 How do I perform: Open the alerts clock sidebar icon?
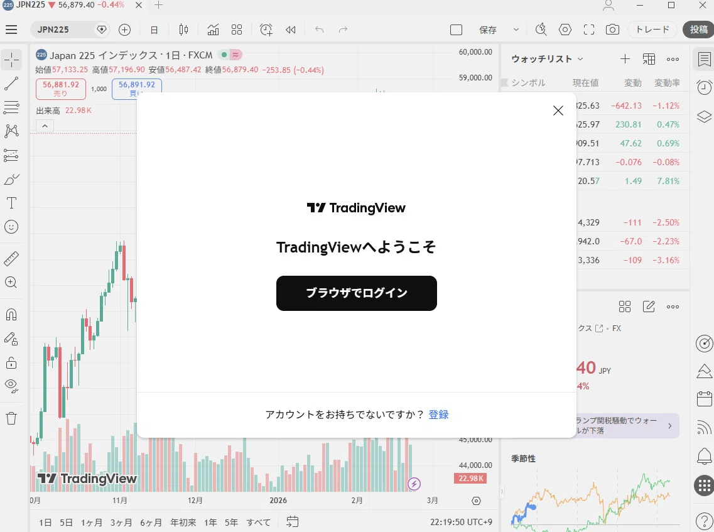pos(704,87)
